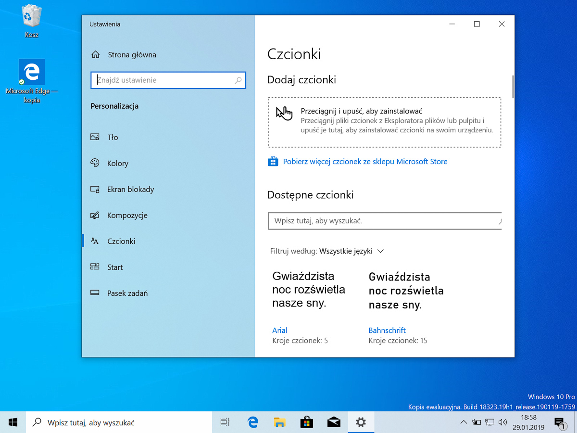
Task: Open Microsoft Edge — kopia desktop shortcut
Action: (32, 81)
